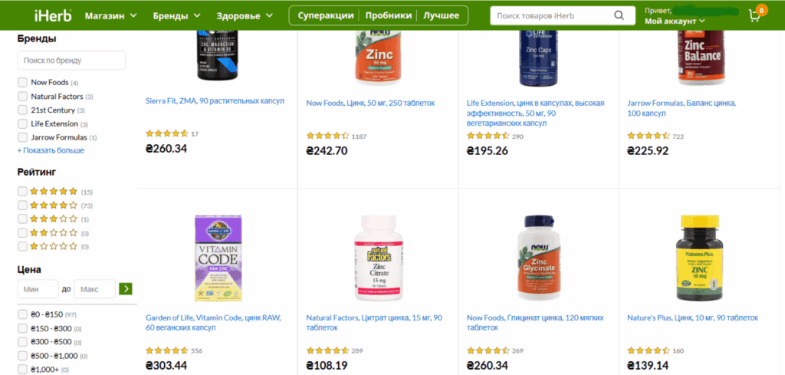Image resolution: width=785 pixels, height=375 pixels.
Task: Click the search magnifier icon
Action: 619,15
